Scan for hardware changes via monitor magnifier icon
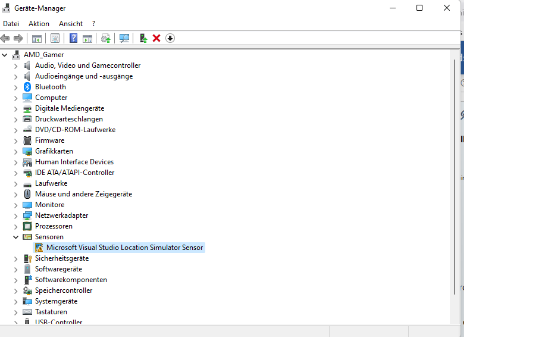This screenshot has height=347, width=548. point(124,38)
